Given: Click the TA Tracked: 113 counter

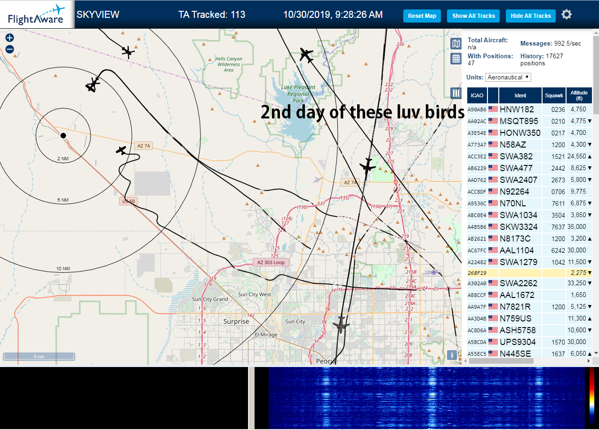Looking at the screenshot, I should (212, 15).
